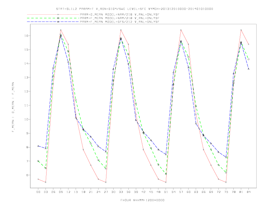Click the red plus data point at hour 84

[x=249, y=44]
